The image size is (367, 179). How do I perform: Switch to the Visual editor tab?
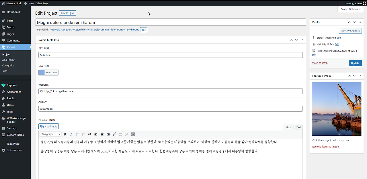coord(289,127)
